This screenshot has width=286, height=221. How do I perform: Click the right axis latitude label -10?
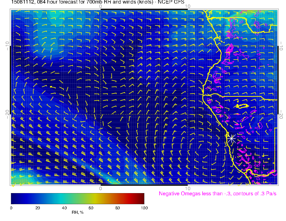[281, 46]
